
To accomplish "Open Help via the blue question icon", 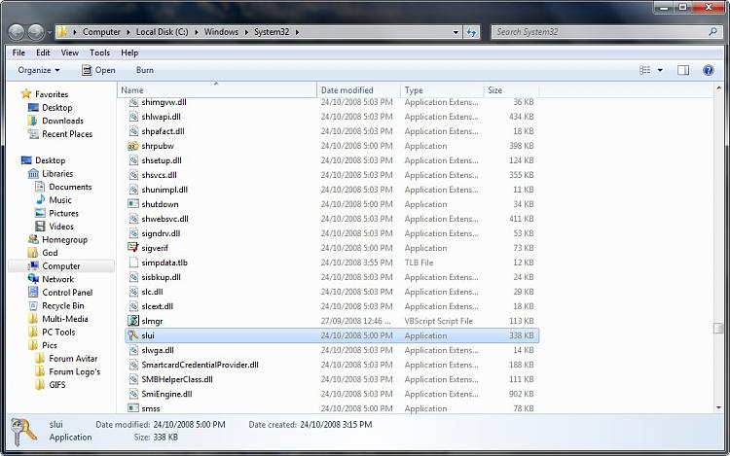I will coord(709,70).
